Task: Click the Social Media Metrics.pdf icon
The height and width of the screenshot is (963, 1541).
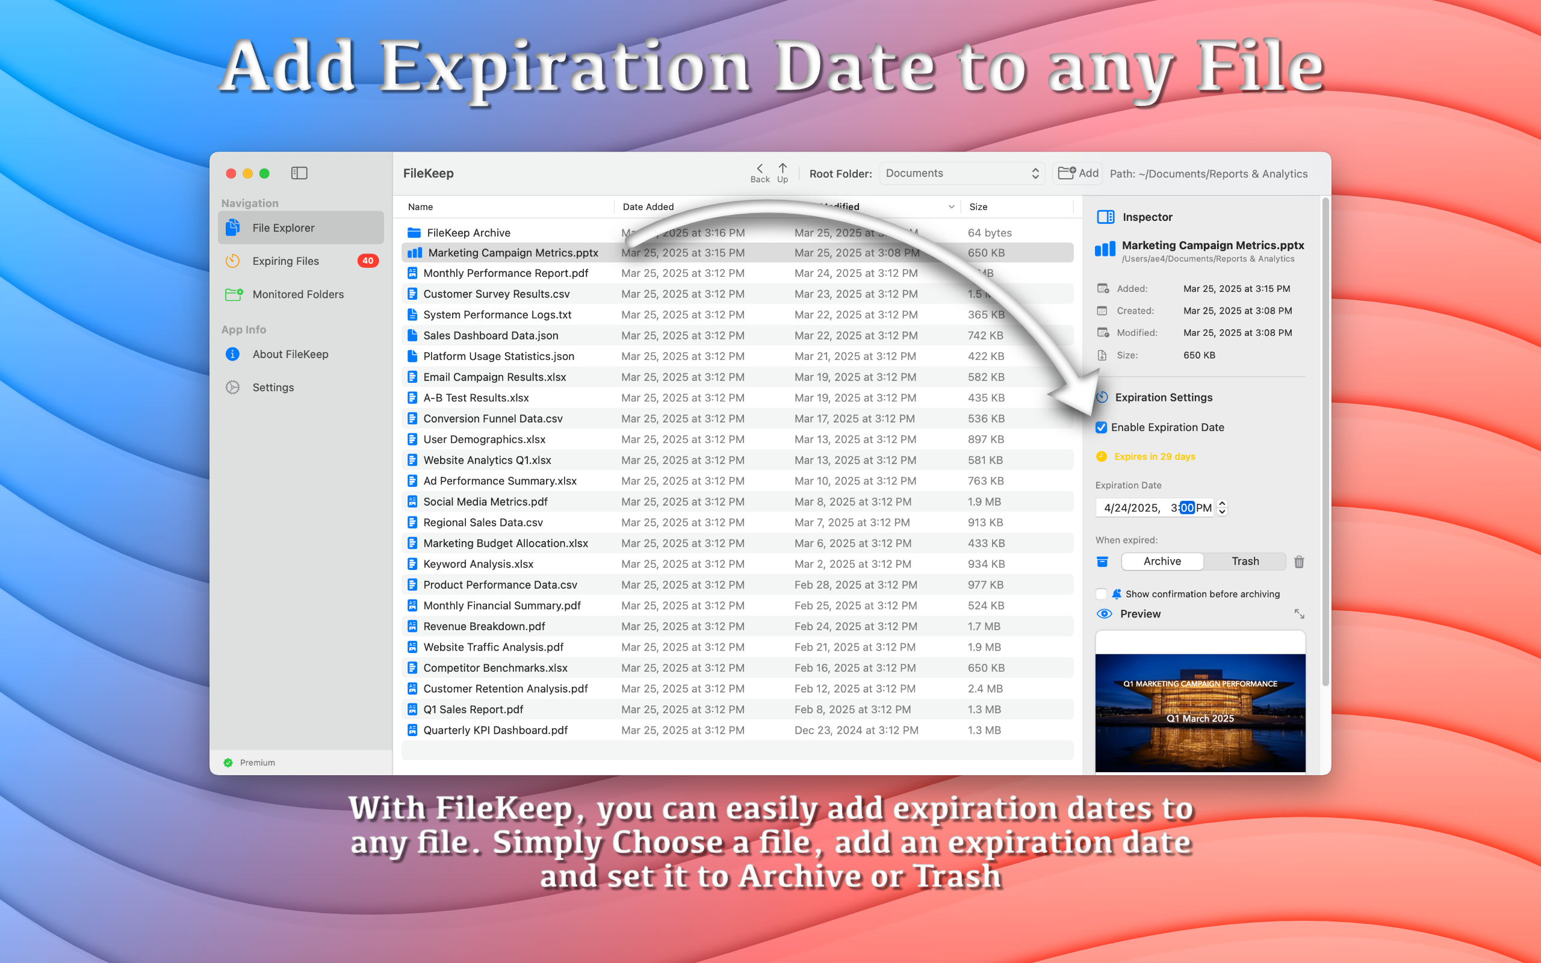Action: (x=412, y=501)
